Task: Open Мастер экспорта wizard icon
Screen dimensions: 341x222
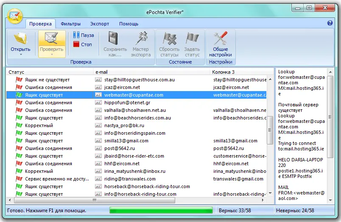Action: click(140, 39)
